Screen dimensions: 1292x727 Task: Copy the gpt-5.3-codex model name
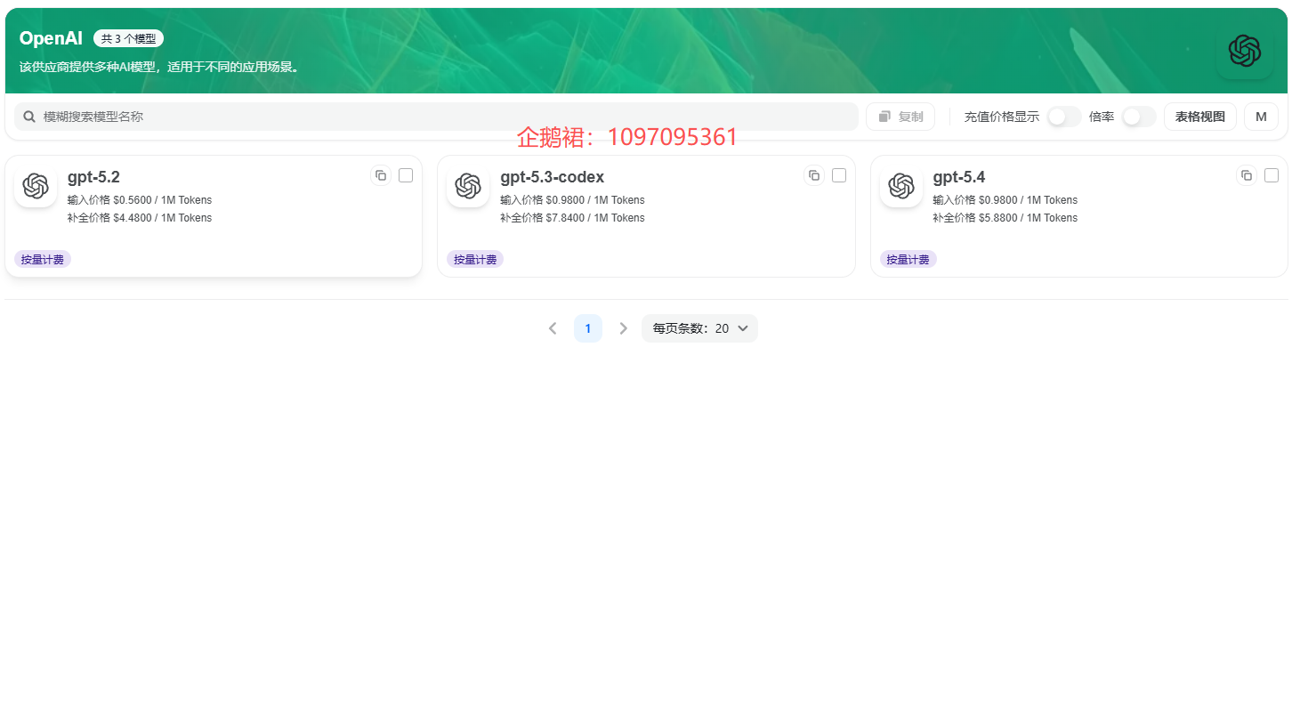coord(814,175)
